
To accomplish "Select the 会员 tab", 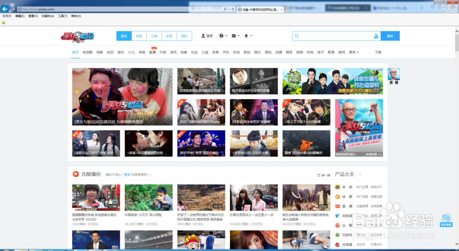I will pos(169,36).
